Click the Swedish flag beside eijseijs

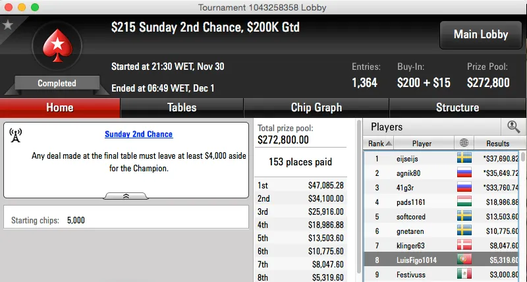point(464,158)
